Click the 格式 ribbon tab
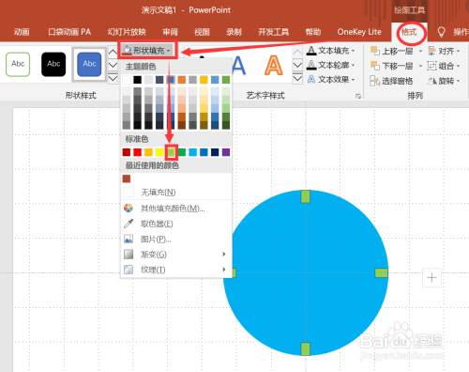The width and height of the screenshot is (469, 372). coord(409,32)
